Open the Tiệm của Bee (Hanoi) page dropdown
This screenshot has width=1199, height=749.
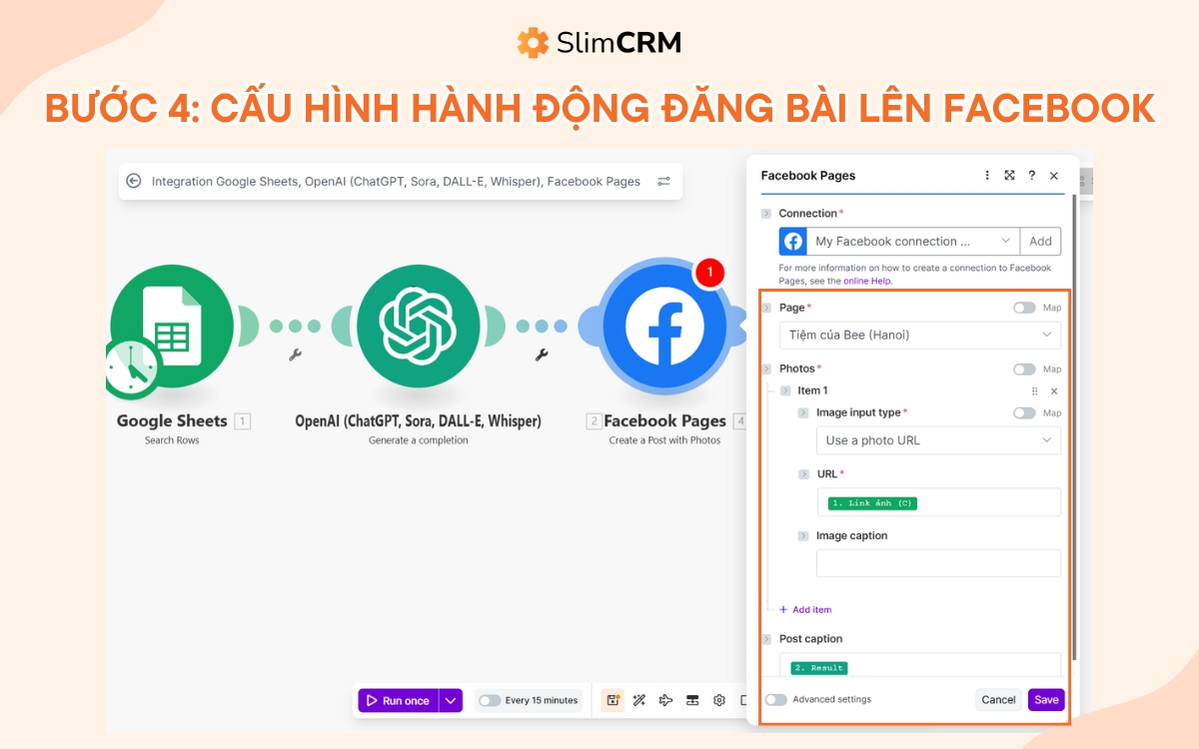pos(918,336)
